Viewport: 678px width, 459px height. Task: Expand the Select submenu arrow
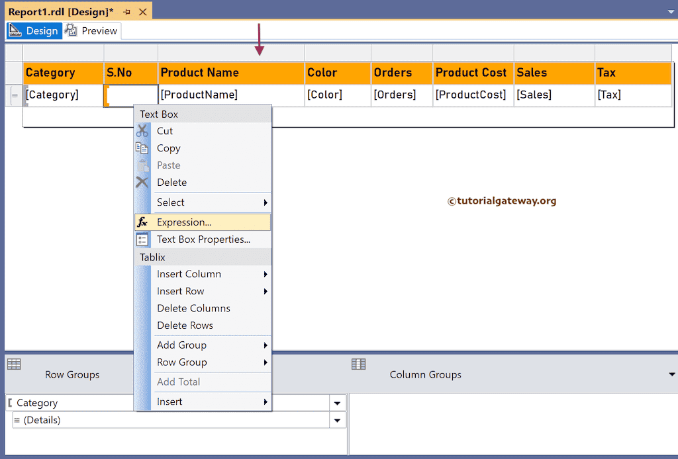coord(267,202)
